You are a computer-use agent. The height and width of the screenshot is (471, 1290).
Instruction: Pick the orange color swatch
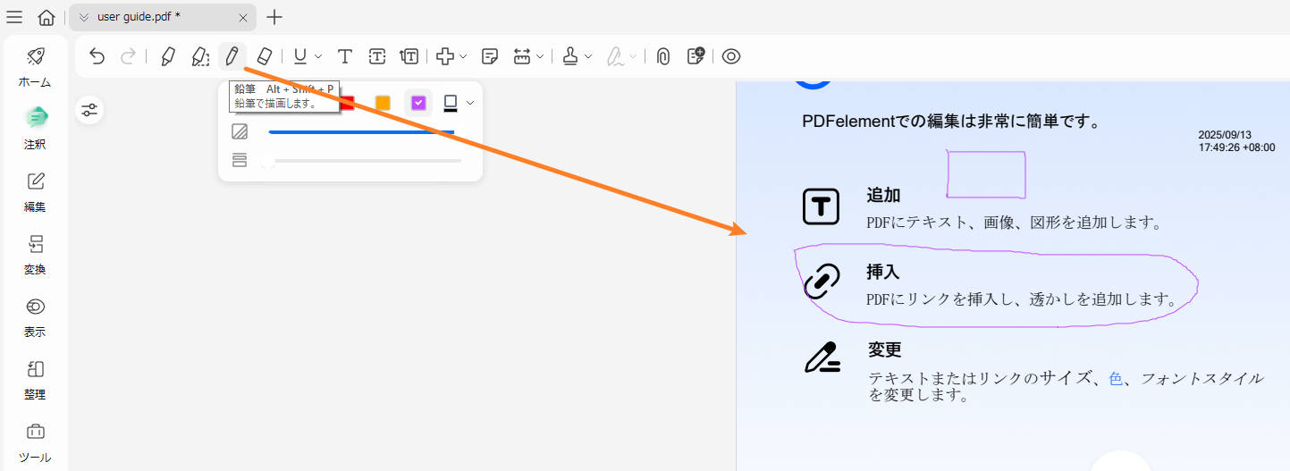point(383,103)
